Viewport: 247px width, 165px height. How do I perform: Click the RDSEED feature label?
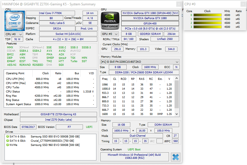click(x=38, y=65)
